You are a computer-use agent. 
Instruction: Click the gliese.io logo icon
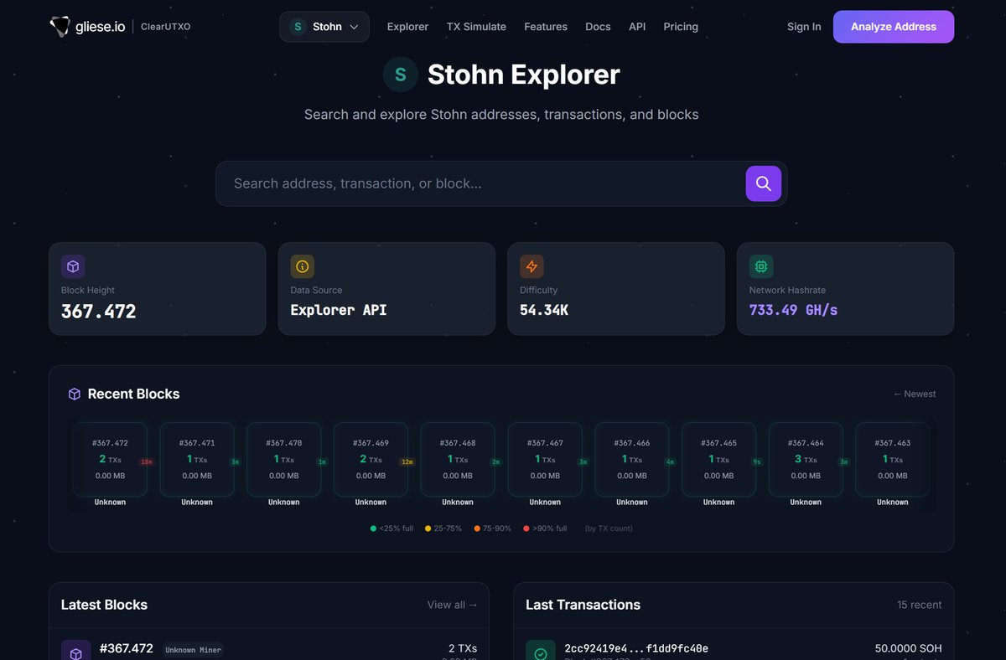(60, 27)
